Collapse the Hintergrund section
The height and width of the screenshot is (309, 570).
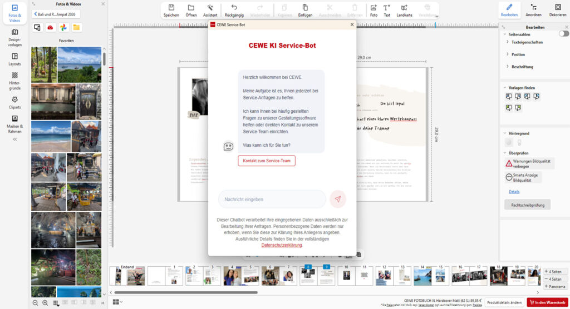(x=505, y=133)
